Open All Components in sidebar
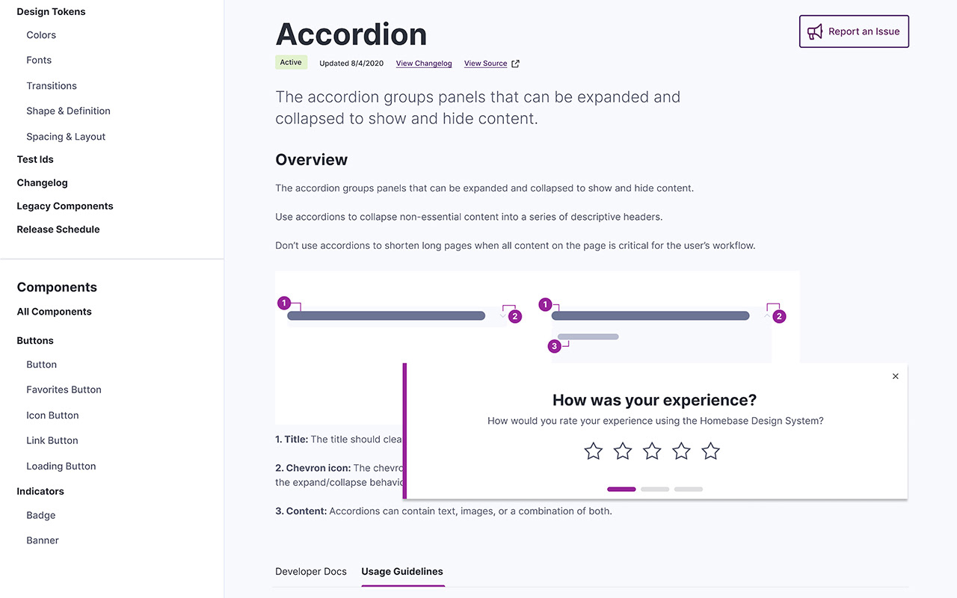Viewport: 957px width, 598px height. [x=54, y=312]
